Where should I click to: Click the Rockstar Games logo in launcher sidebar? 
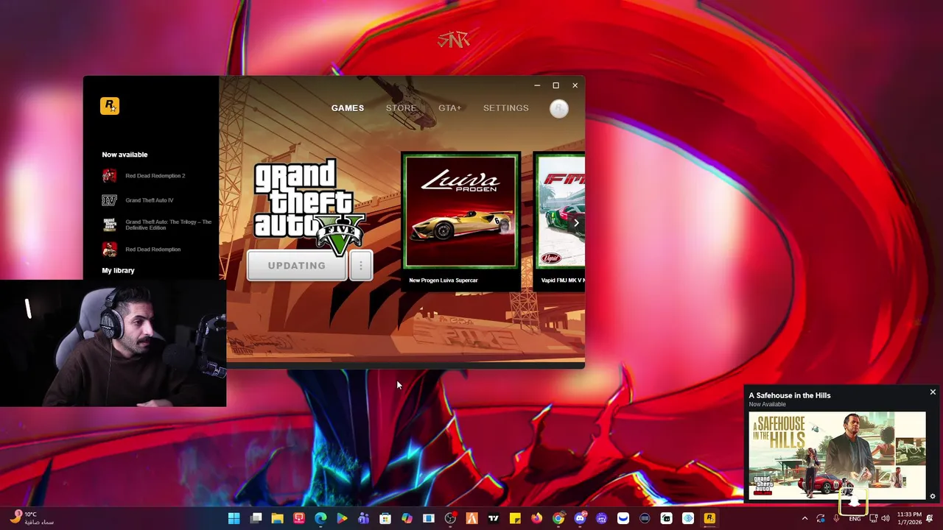point(110,106)
